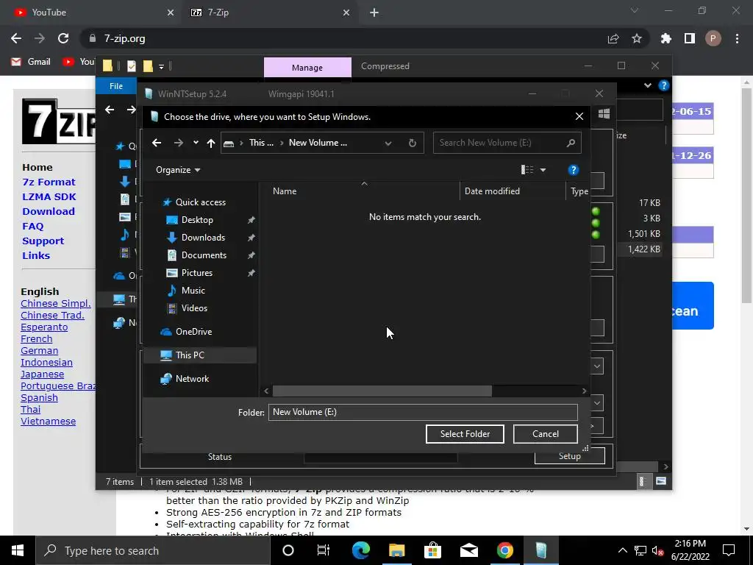Click the Select Folder button

click(x=465, y=434)
